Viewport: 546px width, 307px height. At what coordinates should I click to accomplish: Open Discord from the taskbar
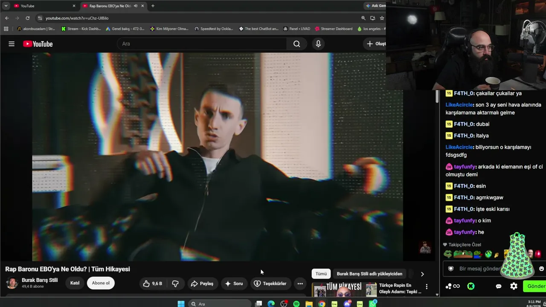click(347, 304)
